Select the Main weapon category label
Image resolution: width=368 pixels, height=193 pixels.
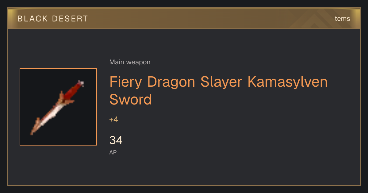130,62
